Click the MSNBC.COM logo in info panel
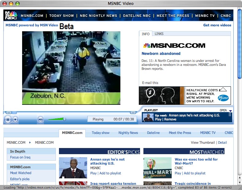 174,45
